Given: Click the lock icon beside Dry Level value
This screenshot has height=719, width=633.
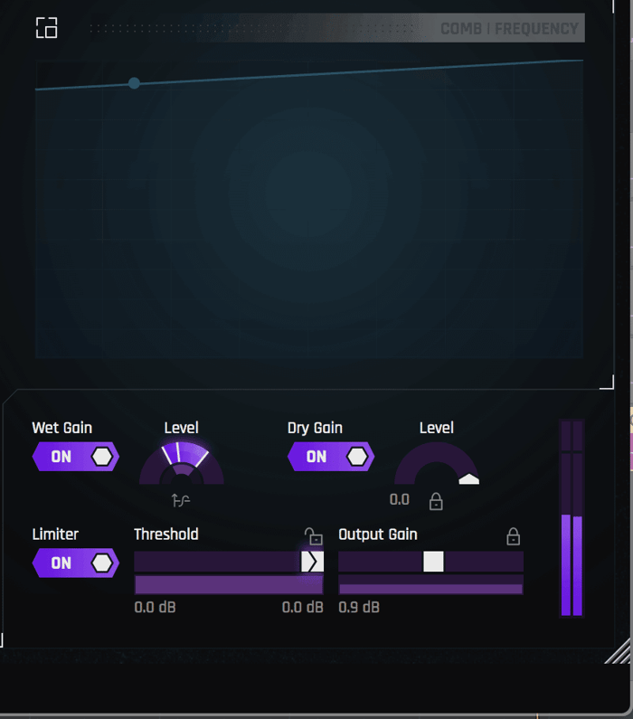Looking at the screenshot, I should tap(436, 501).
